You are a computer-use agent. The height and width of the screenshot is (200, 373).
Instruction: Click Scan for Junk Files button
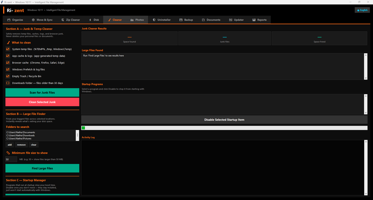[42, 92]
